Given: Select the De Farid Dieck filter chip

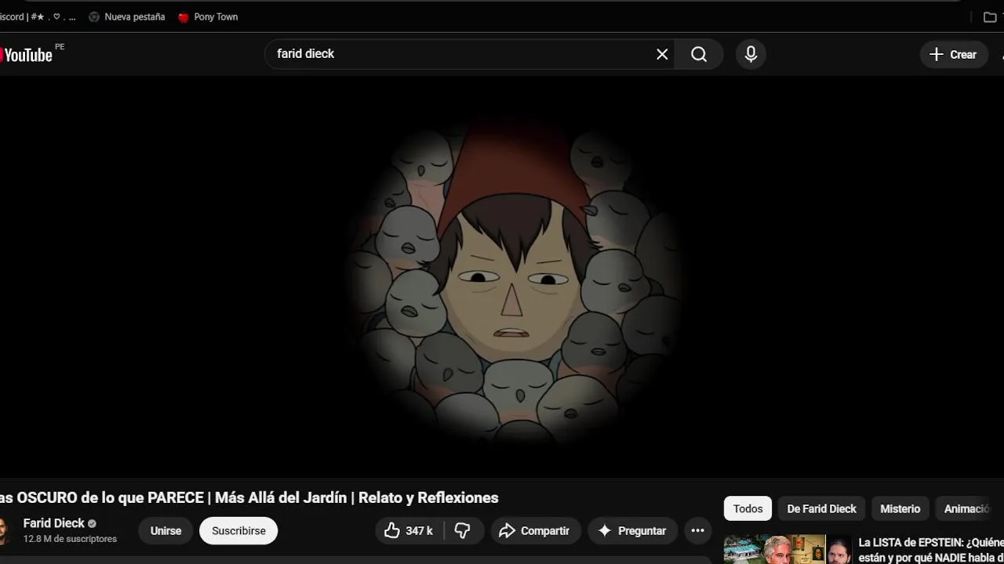Looking at the screenshot, I should pyautogui.click(x=821, y=508).
